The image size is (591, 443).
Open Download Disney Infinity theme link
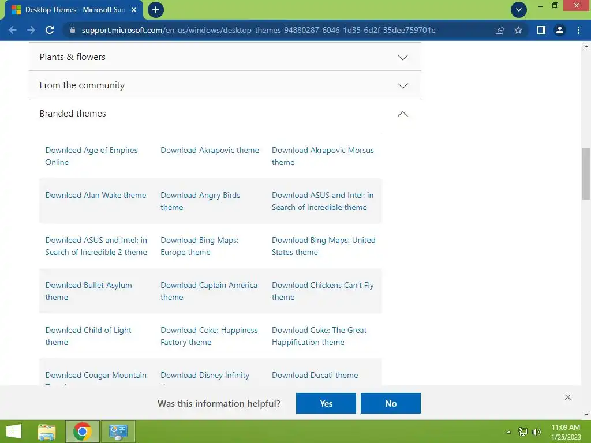tap(205, 376)
